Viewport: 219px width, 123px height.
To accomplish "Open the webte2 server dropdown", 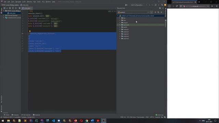I will coord(133,12).
